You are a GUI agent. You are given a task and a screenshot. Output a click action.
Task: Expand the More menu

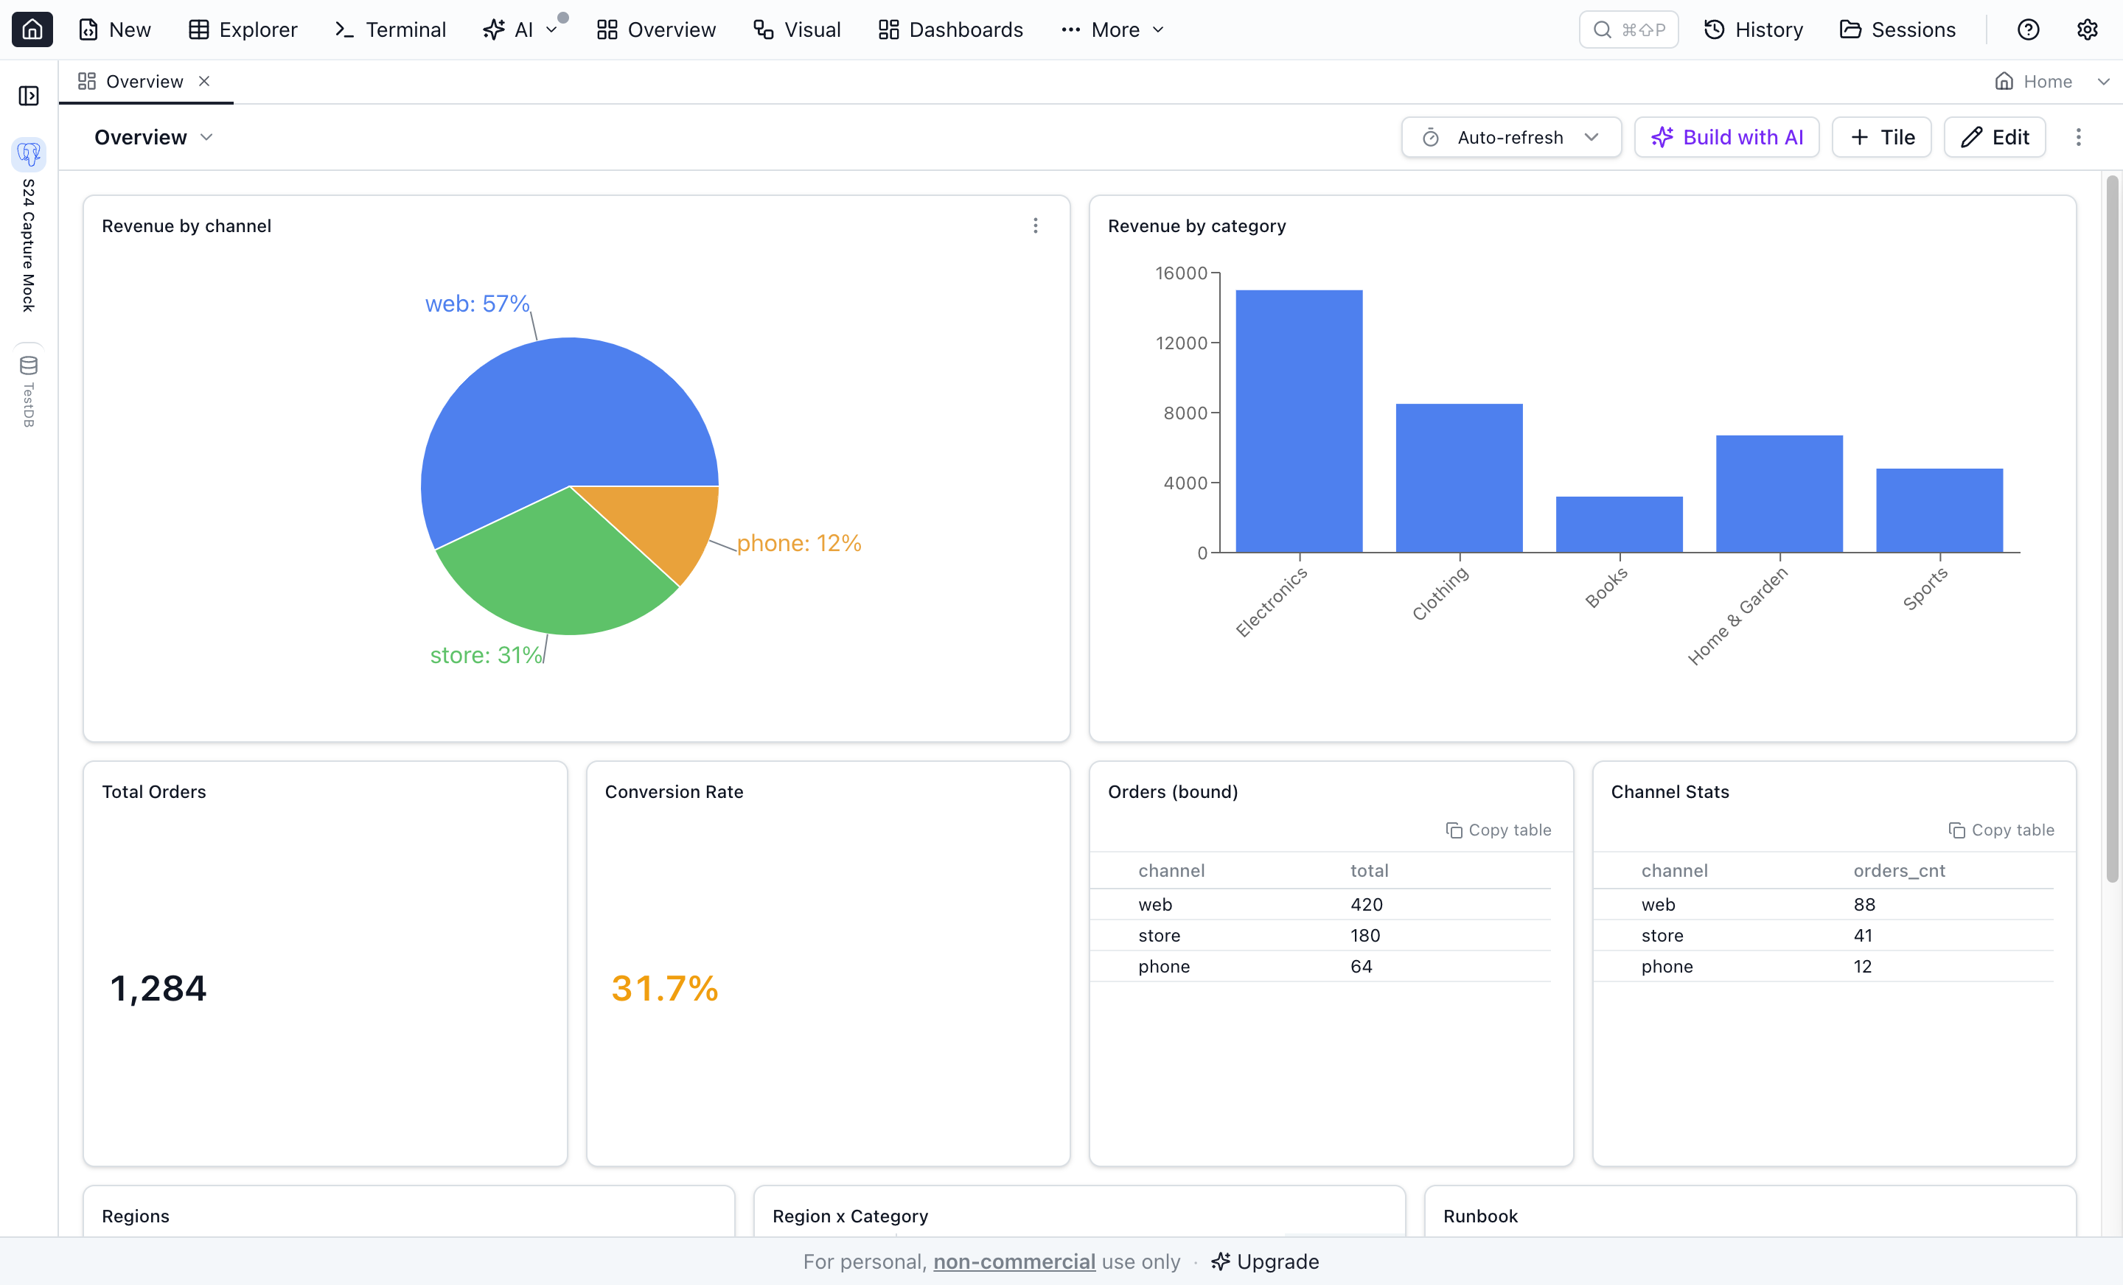coord(1112,29)
